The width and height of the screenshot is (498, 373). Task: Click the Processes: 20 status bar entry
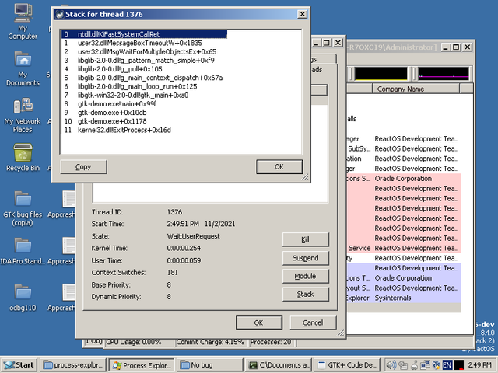(272, 343)
